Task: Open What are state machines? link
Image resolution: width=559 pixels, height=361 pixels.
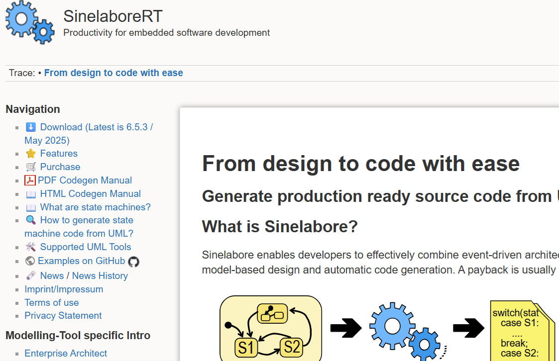Action: click(95, 207)
